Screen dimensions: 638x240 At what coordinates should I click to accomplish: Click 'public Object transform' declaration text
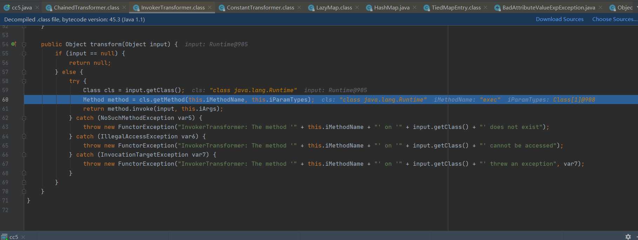click(81, 44)
